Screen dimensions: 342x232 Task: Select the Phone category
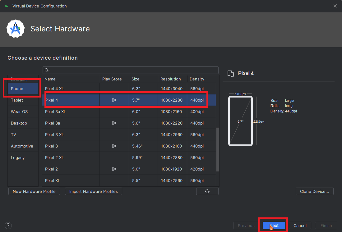tap(23, 89)
